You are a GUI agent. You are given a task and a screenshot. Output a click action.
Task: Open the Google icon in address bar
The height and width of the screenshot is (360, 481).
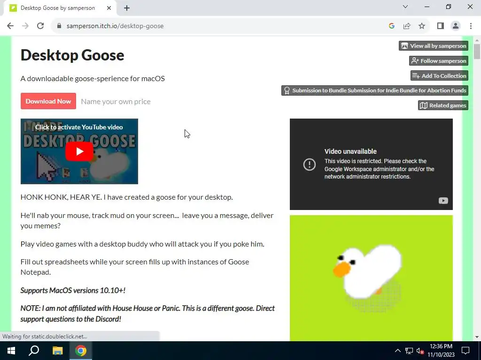click(x=391, y=26)
